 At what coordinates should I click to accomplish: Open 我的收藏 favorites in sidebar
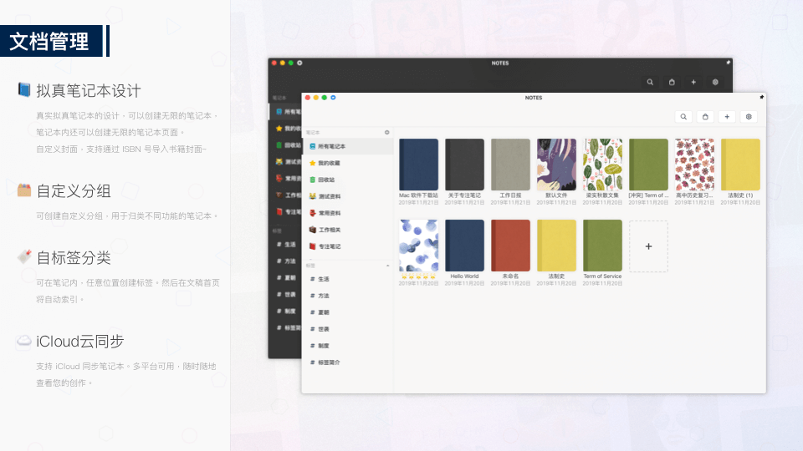coord(330,163)
